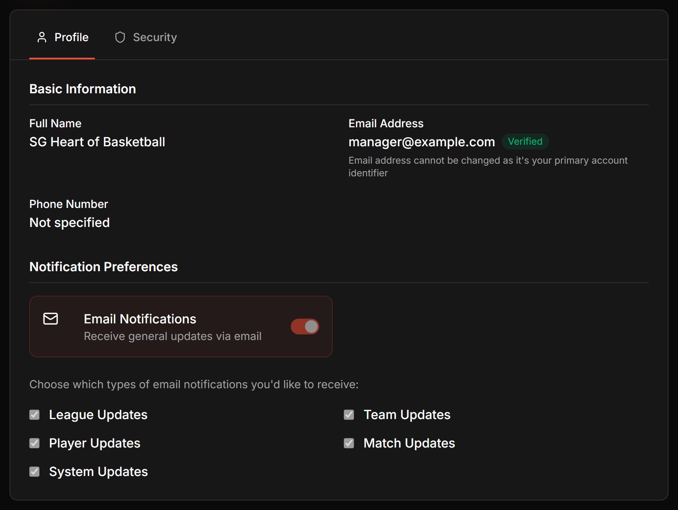This screenshot has width=678, height=510.
Task: Click the 'Basic Information' heading
Action: (x=83, y=89)
